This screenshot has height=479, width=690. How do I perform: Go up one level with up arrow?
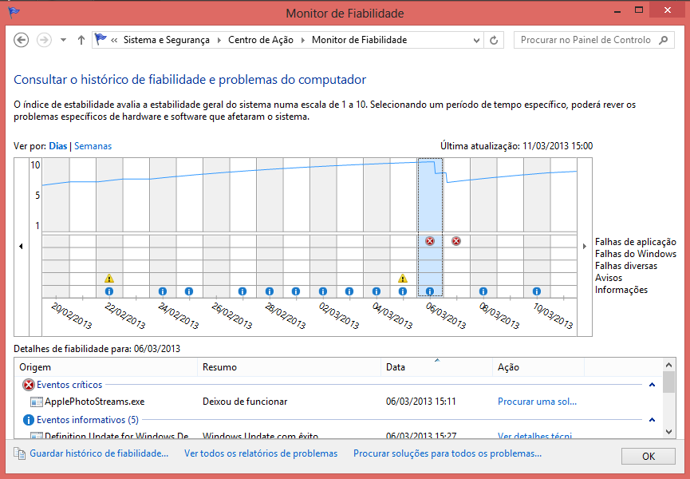(x=81, y=40)
